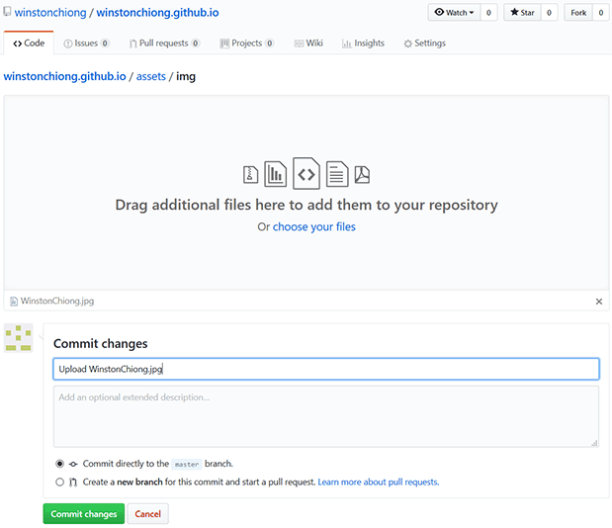Click the chart file icon in drop area
The height and width of the screenshot is (528, 612).
(276, 174)
